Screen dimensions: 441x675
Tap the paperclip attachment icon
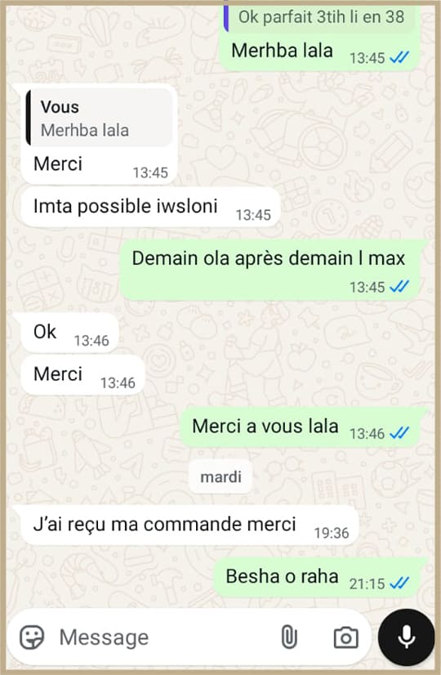289,637
